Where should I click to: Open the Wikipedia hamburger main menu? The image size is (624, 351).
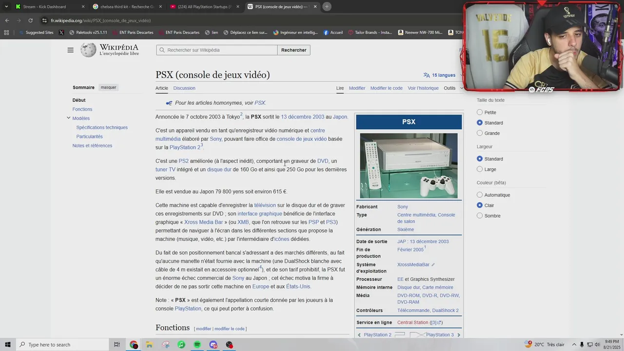coord(71,50)
